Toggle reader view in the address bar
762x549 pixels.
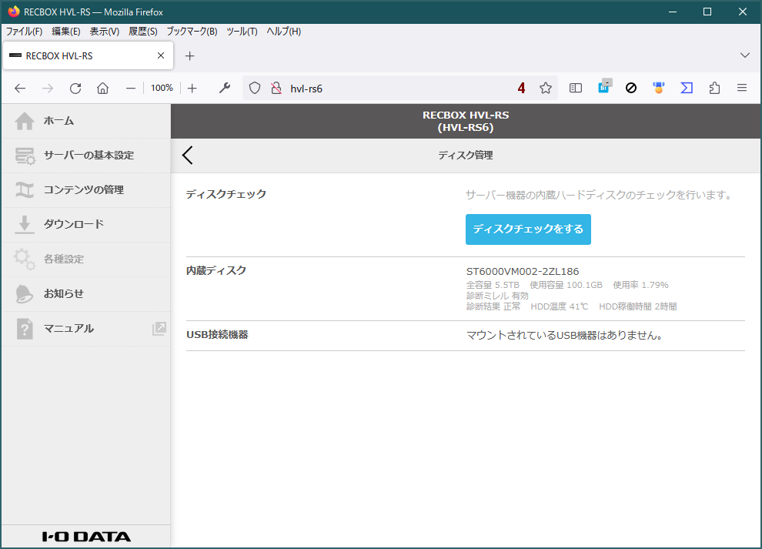click(575, 88)
